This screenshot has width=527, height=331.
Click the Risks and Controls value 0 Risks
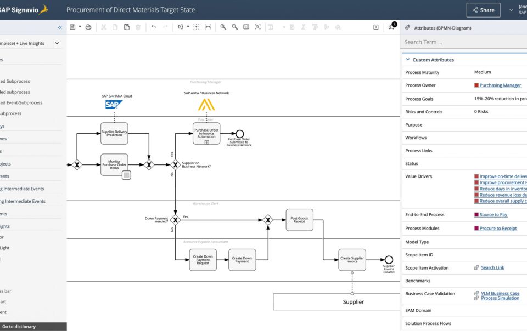tap(481, 112)
